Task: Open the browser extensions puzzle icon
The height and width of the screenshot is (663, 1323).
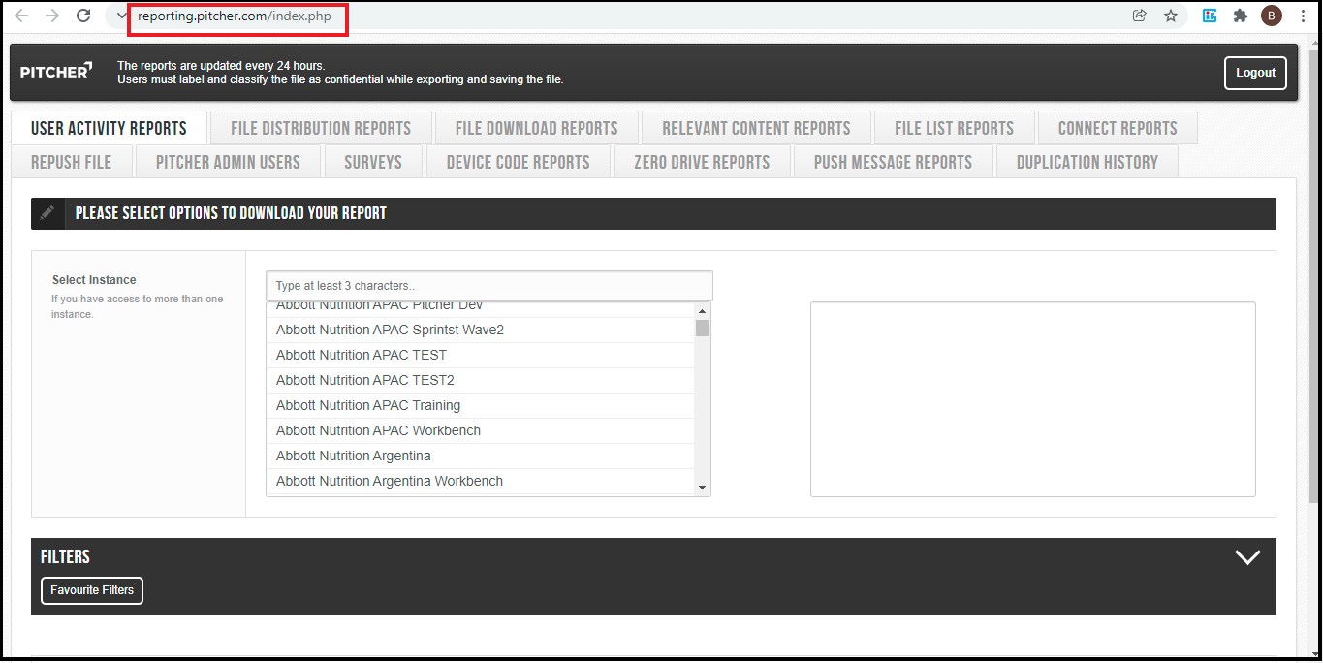Action: [x=1240, y=16]
